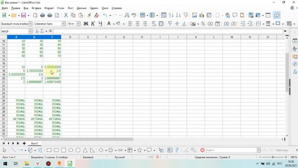Viewport: 298px width, 168px height.
Task: Open the Сервис menu
Action: (94, 8)
